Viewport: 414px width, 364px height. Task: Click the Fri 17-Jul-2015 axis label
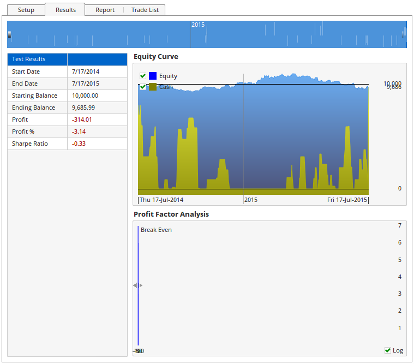pos(347,200)
